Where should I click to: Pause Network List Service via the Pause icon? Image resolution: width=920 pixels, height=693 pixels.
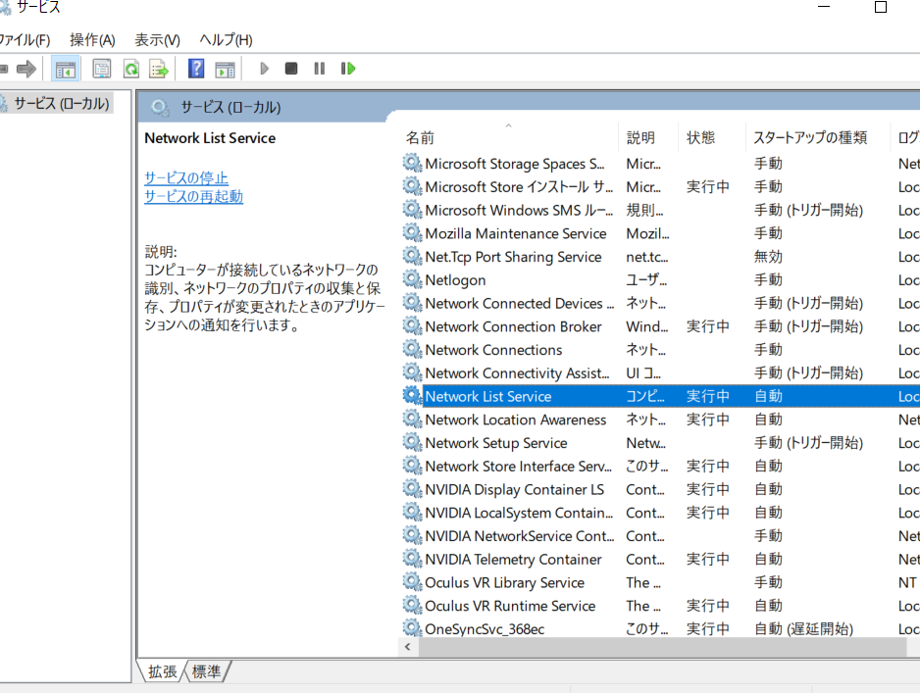319,68
